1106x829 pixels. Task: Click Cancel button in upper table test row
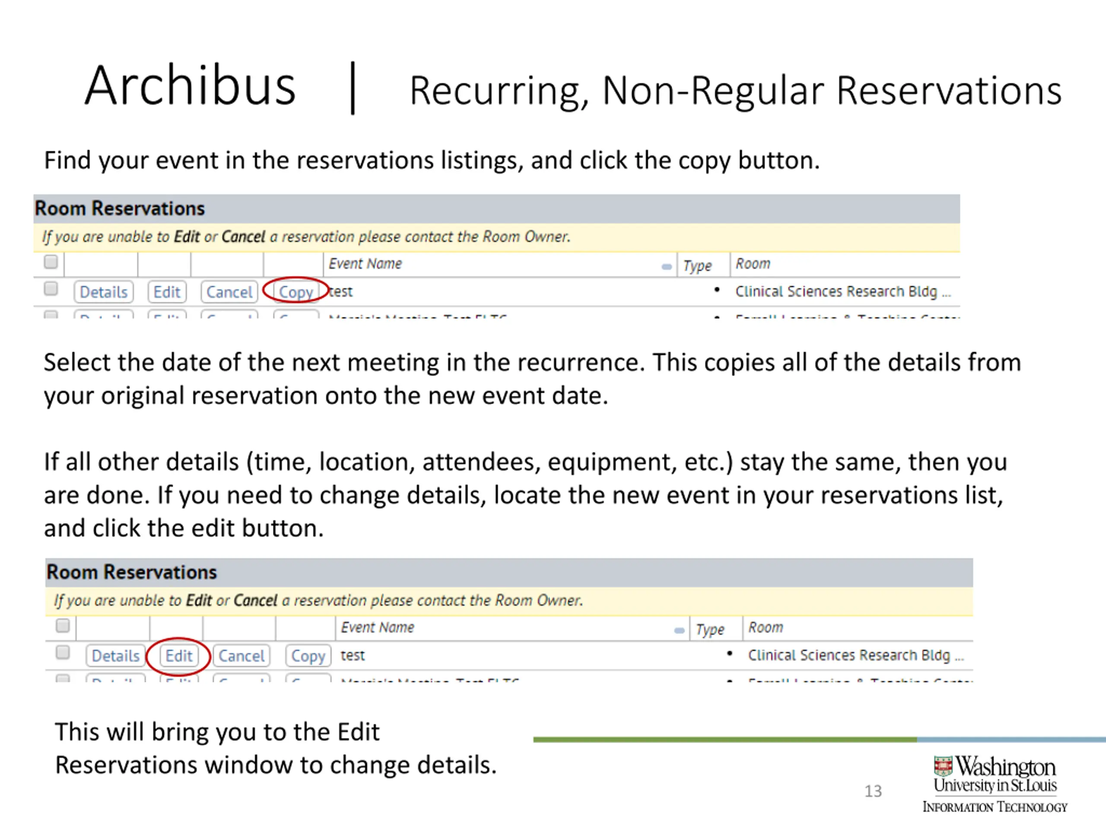pos(229,292)
